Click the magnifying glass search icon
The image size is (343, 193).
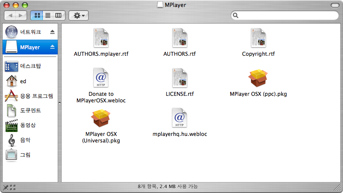pos(236,15)
